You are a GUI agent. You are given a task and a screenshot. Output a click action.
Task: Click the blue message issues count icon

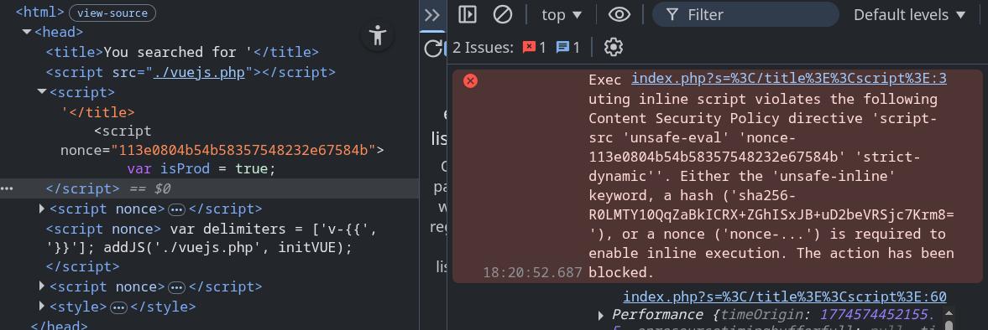pos(562,47)
